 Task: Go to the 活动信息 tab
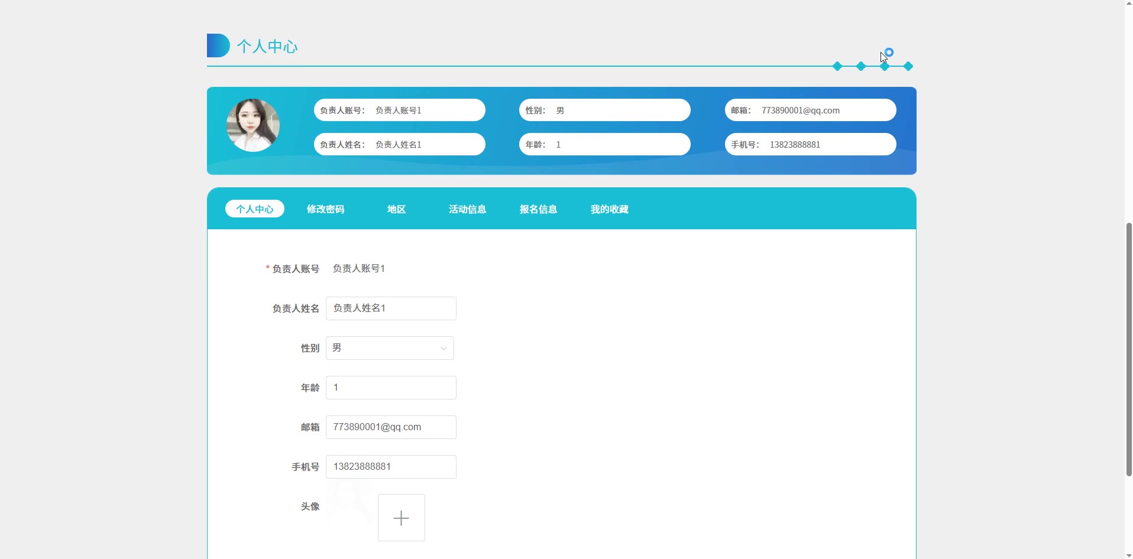[467, 209]
